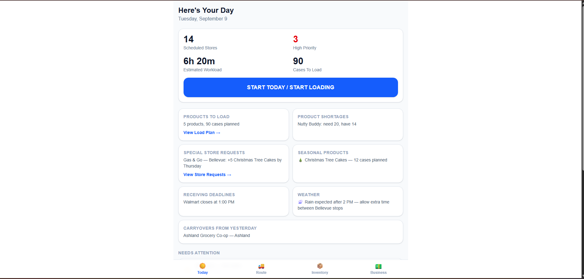This screenshot has width=584, height=279.
Task: Click the 14 Scheduled Stores figure
Action: 188,39
